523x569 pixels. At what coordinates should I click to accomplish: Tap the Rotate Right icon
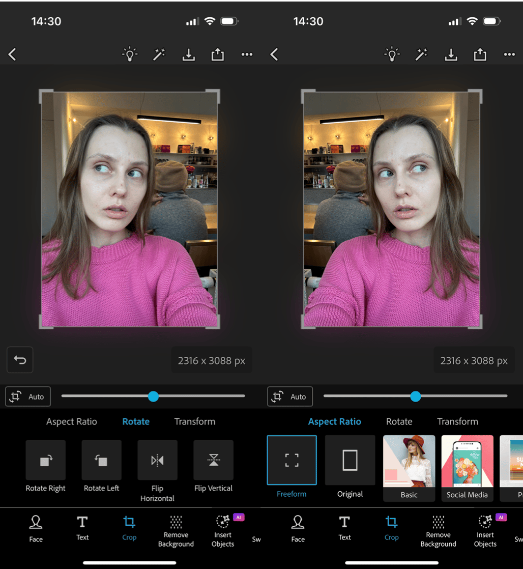46,461
